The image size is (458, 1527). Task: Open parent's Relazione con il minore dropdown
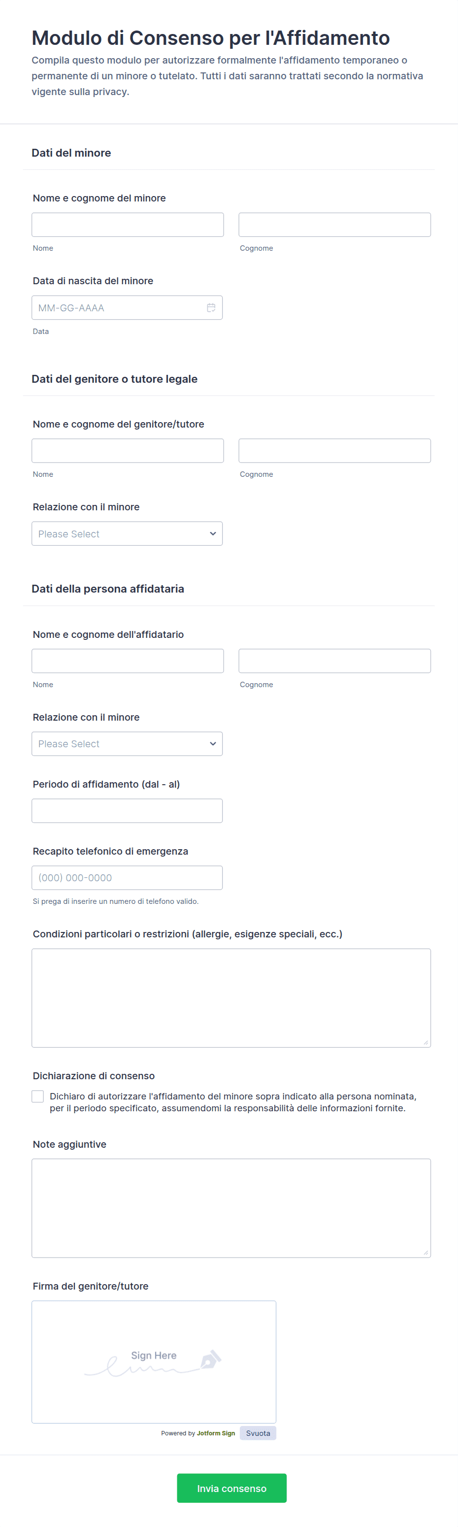pyautogui.click(x=127, y=533)
